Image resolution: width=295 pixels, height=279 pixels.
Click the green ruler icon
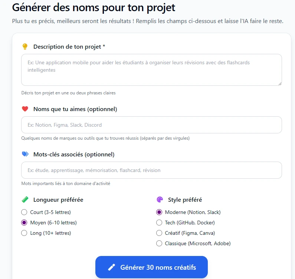(25, 199)
